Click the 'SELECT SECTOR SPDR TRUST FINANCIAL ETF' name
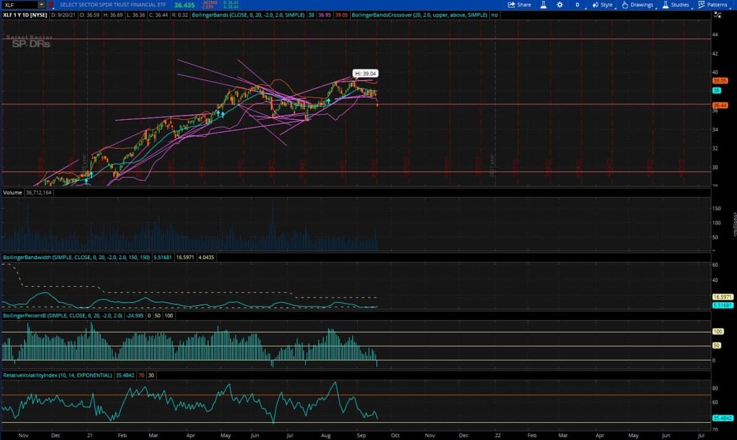 click(x=112, y=4)
